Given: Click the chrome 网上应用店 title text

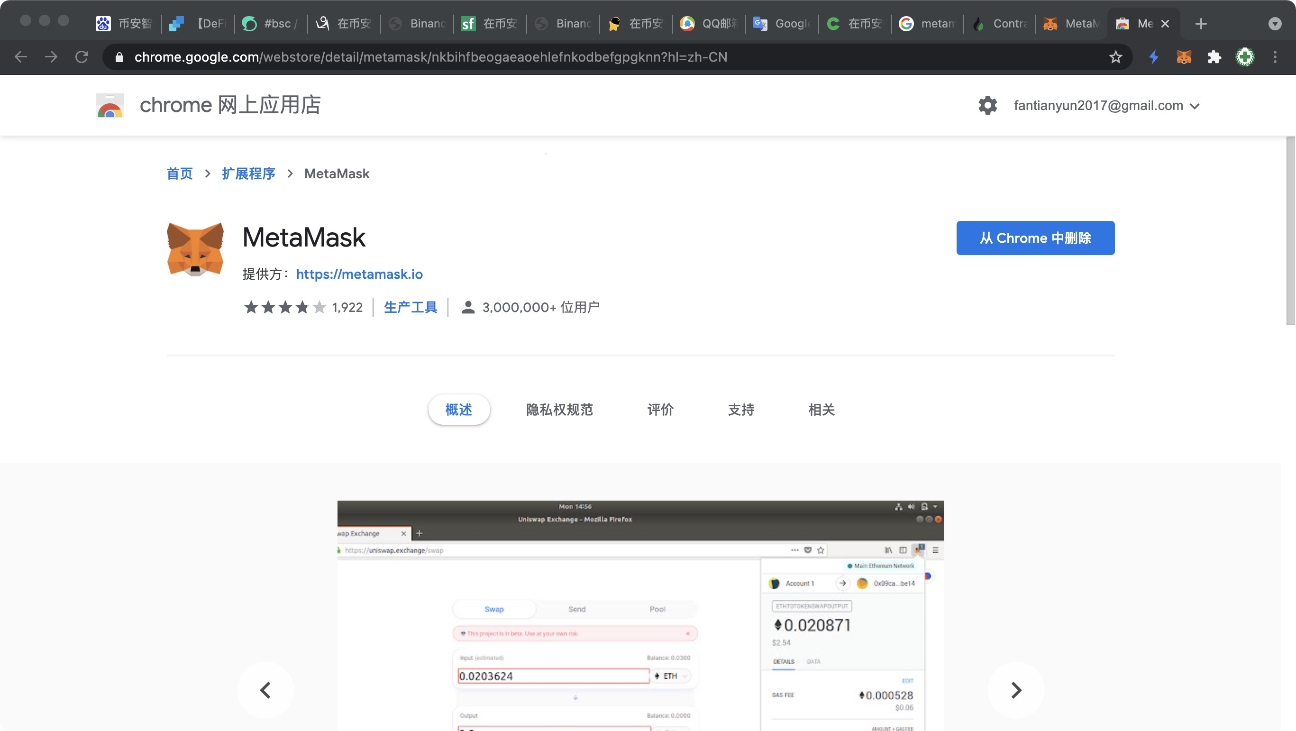Looking at the screenshot, I should coord(230,105).
